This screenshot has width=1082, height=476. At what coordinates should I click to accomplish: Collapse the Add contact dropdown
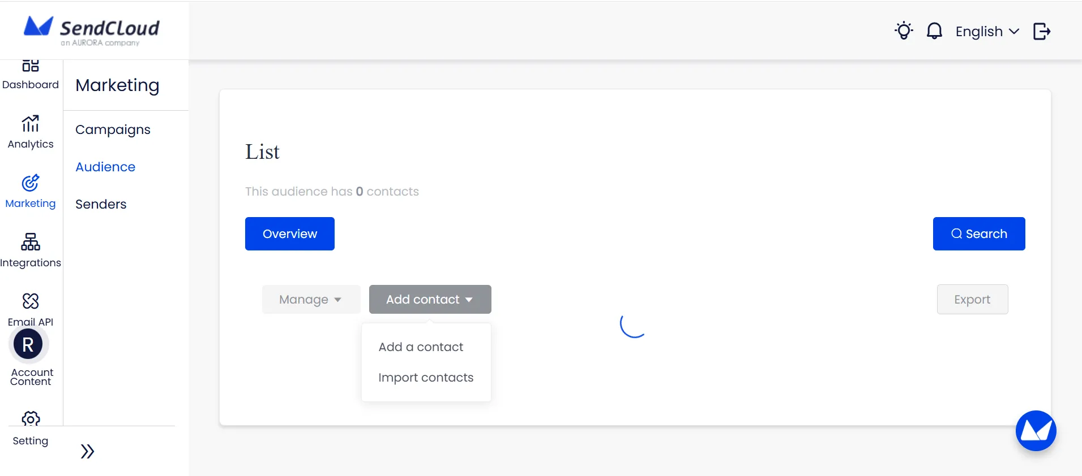point(430,300)
